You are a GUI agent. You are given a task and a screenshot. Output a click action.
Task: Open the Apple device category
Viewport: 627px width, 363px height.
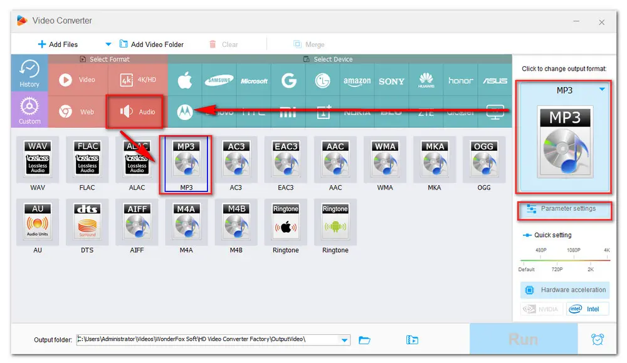[x=185, y=81]
